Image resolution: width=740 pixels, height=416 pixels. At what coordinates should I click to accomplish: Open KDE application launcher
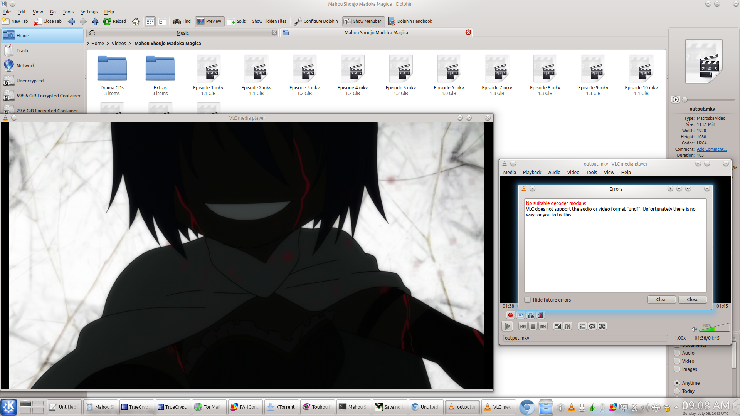9,407
